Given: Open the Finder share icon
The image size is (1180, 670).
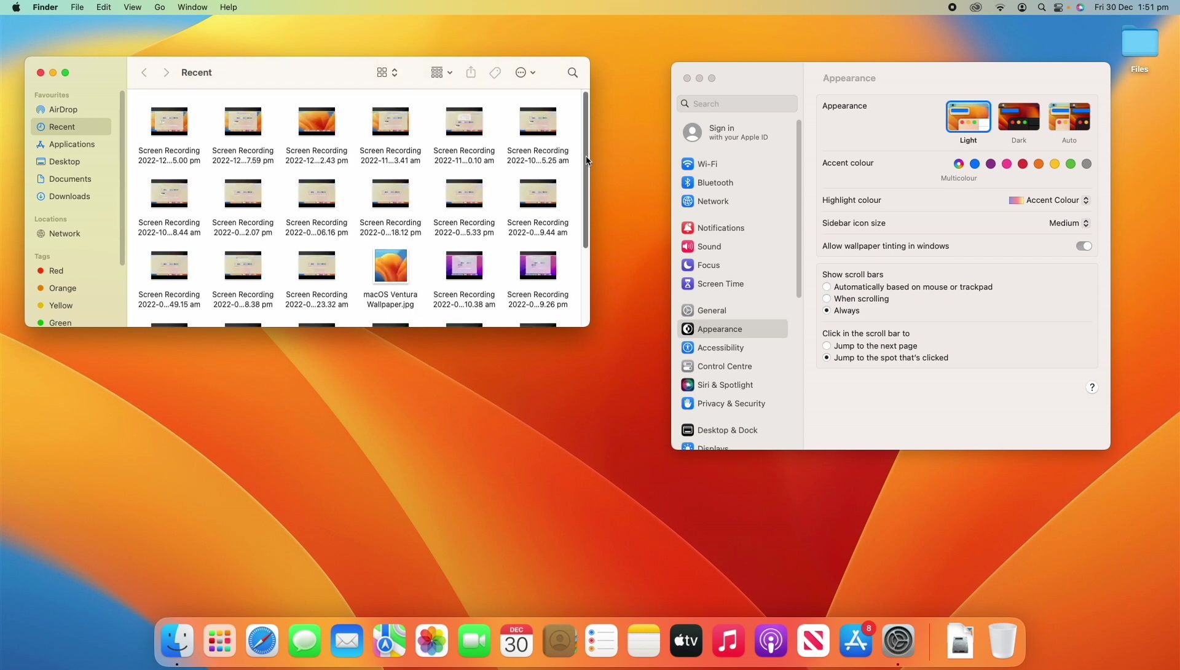Looking at the screenshot, I should pos(471,73).
